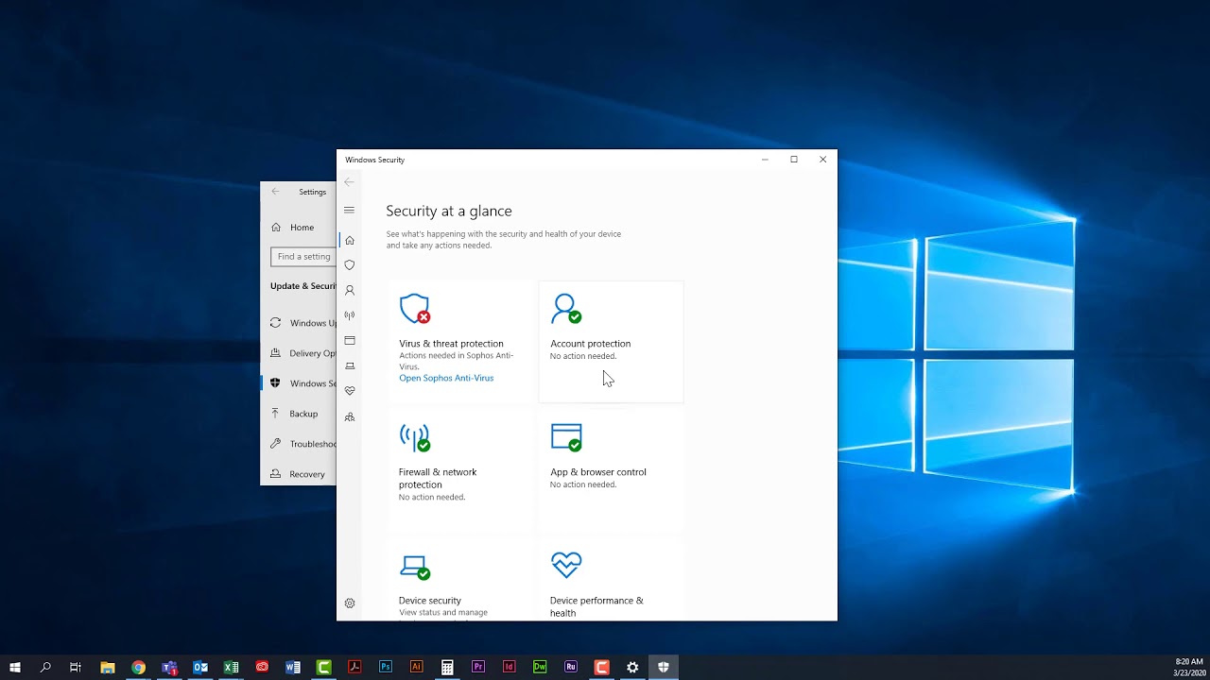Open App & browser control sidebar icon

tap(349, 340)
